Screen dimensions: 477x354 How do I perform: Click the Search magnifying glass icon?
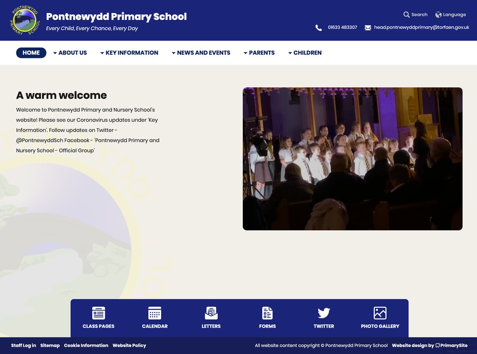406,15
